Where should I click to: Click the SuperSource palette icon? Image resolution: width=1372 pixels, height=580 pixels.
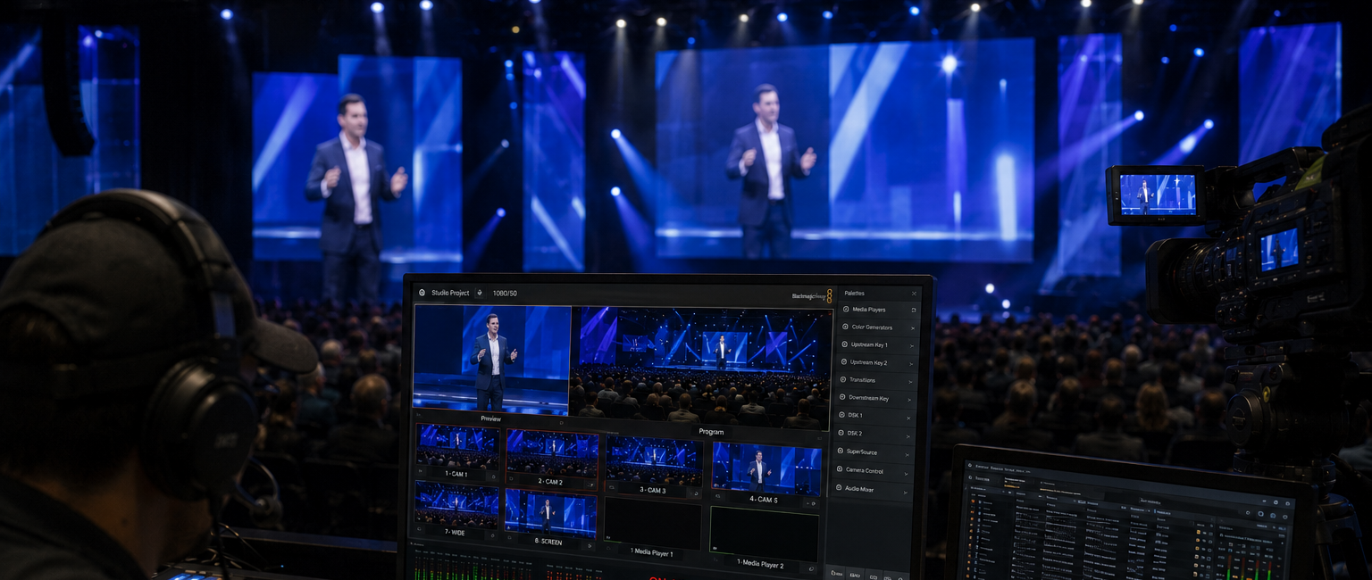tap(840, 452)
